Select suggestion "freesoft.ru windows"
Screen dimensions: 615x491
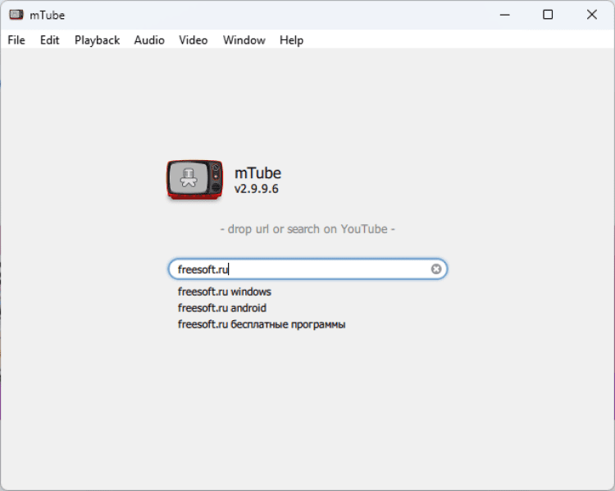[x=225, y=291]
